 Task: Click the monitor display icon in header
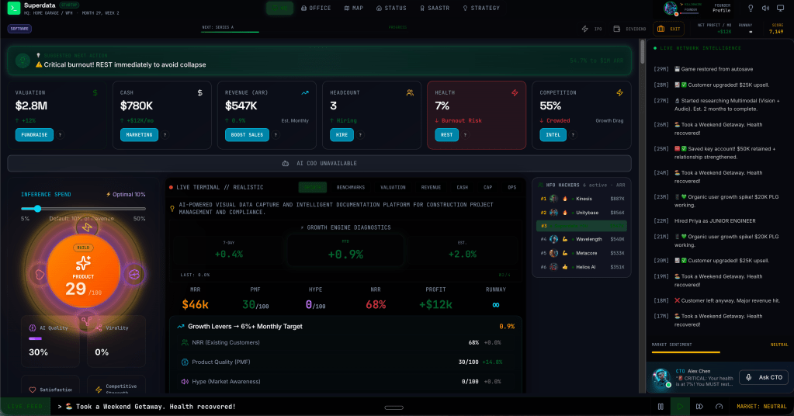tap(781, 9)
